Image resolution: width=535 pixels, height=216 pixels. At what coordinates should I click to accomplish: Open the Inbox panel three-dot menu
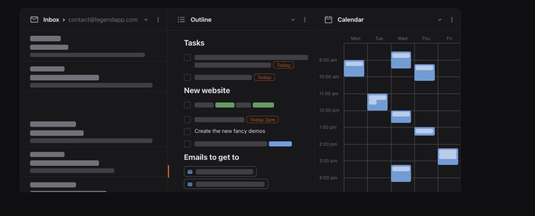coord(158,20)
